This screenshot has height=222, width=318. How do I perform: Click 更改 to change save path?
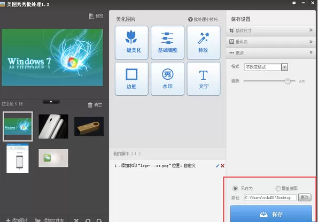tap(305, 197)
